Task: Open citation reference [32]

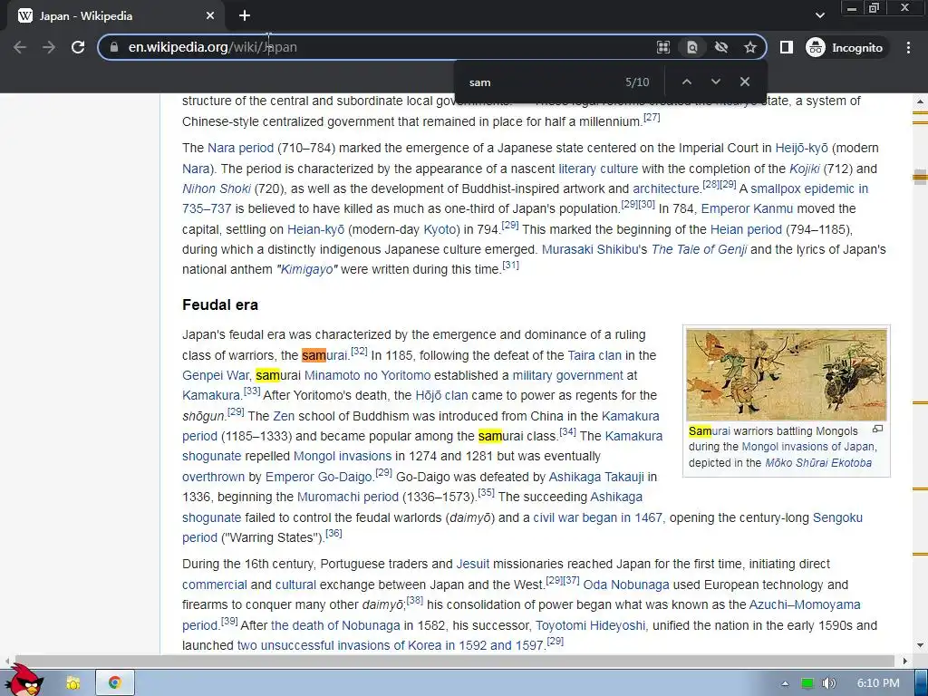Action: pos(359,351)
